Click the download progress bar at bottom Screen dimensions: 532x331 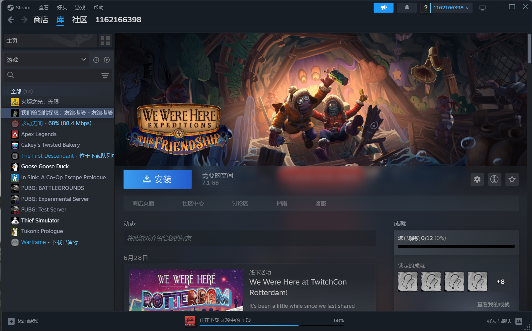[272, 325]
